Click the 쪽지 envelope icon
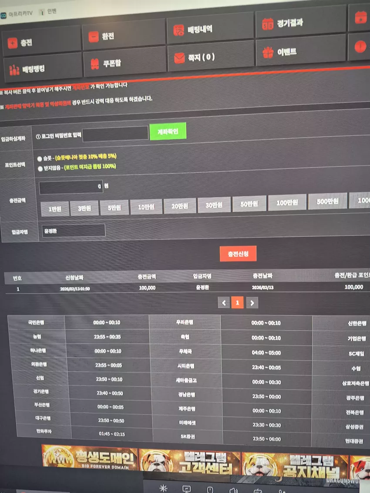The height and width of the screenshot is (493, 370). pos(179,58)
